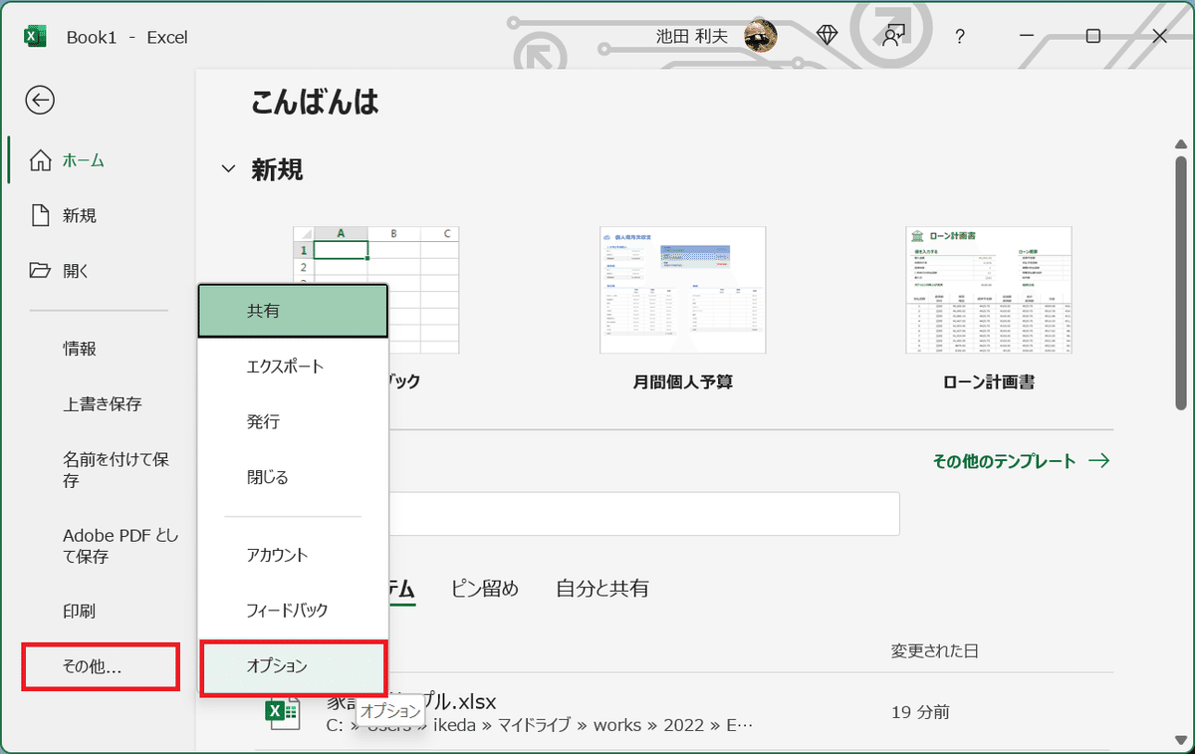Open 情報 page
The width and height of the screenshot is (1195, 754).
tap(80, 349)
